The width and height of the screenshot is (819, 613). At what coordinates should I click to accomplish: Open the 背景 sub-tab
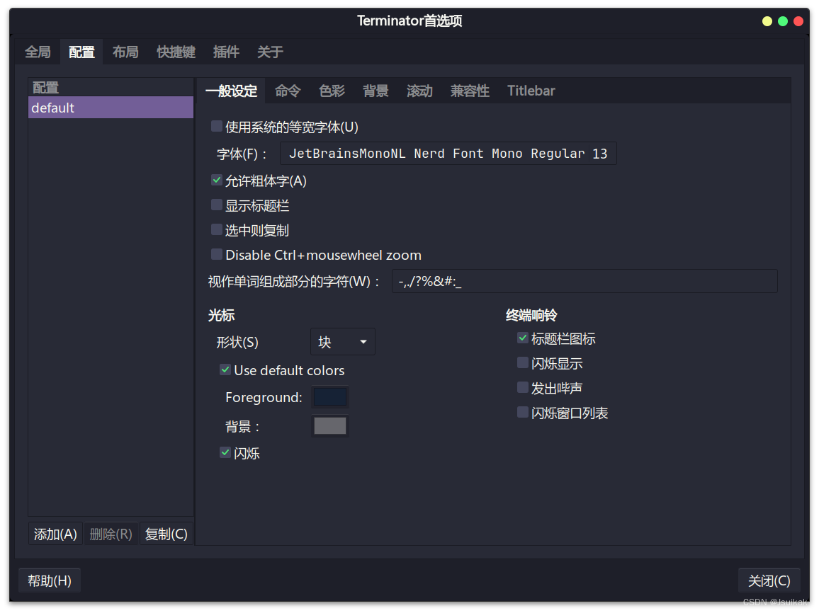tap(375, 91)
